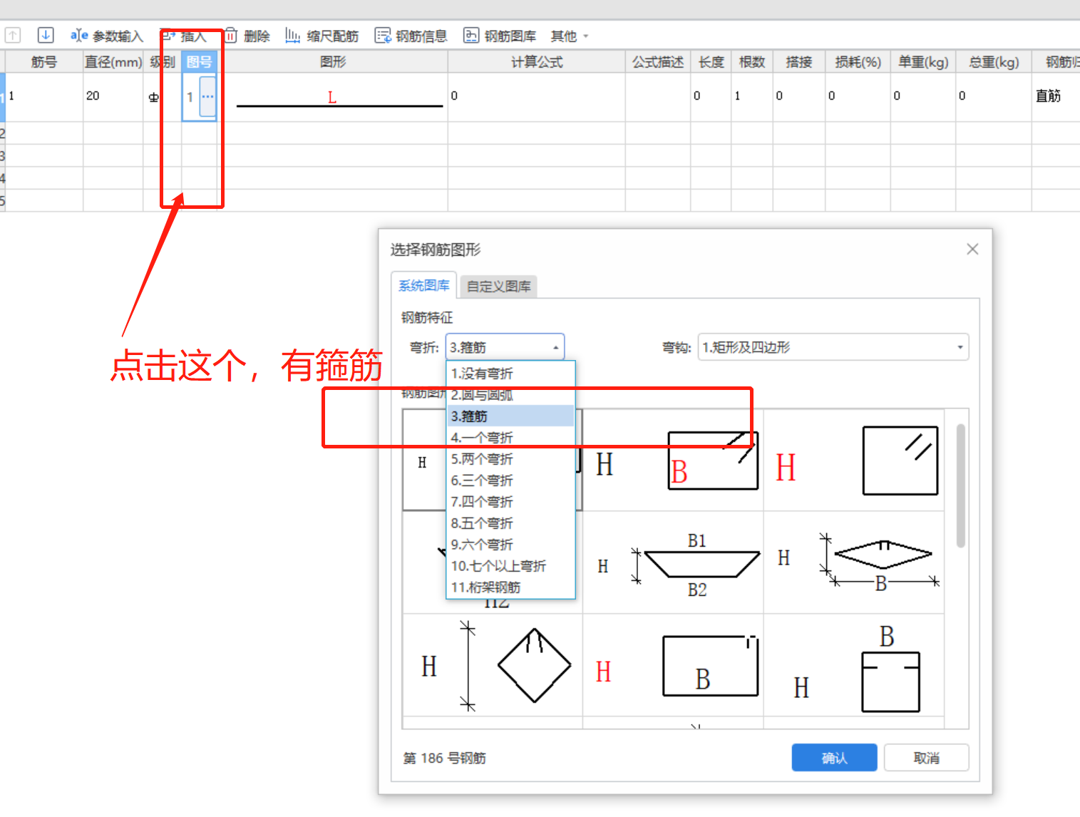This screenshot has height=817, width=1080.
Task: Open 钢筋图库 library
Action: point(500,36)
